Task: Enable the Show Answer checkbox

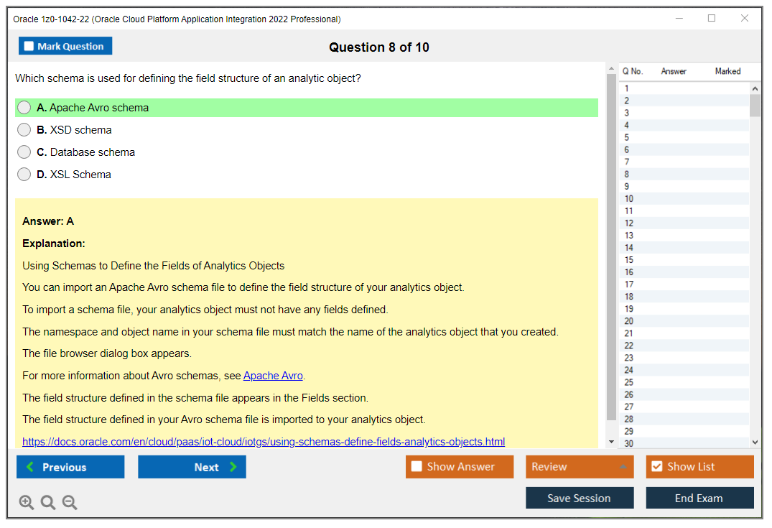Action: point(417,467)
